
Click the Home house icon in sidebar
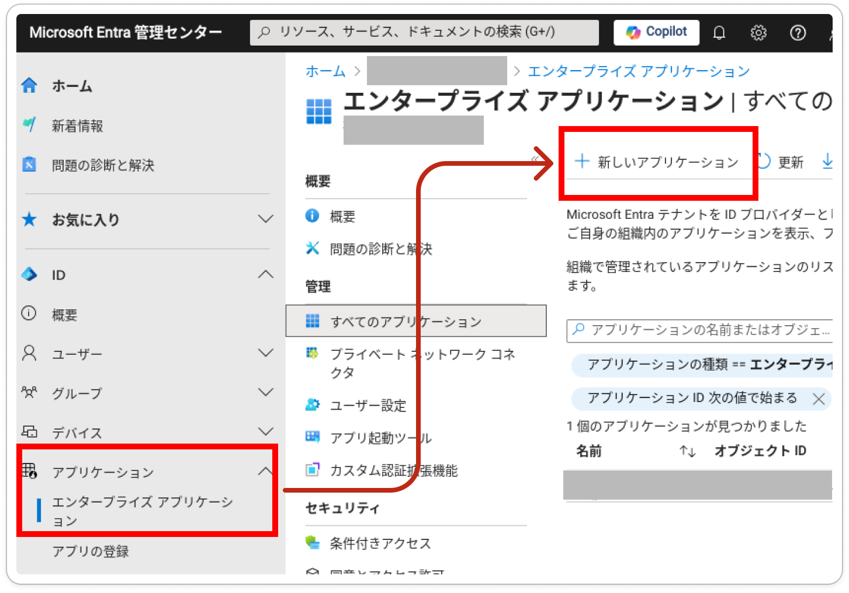tap(29, 86)
